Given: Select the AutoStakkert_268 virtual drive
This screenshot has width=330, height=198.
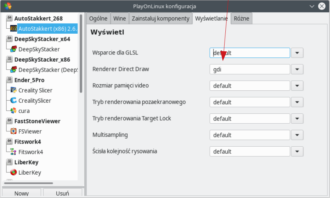Looking at the screenshot, I should pos(38,18).
